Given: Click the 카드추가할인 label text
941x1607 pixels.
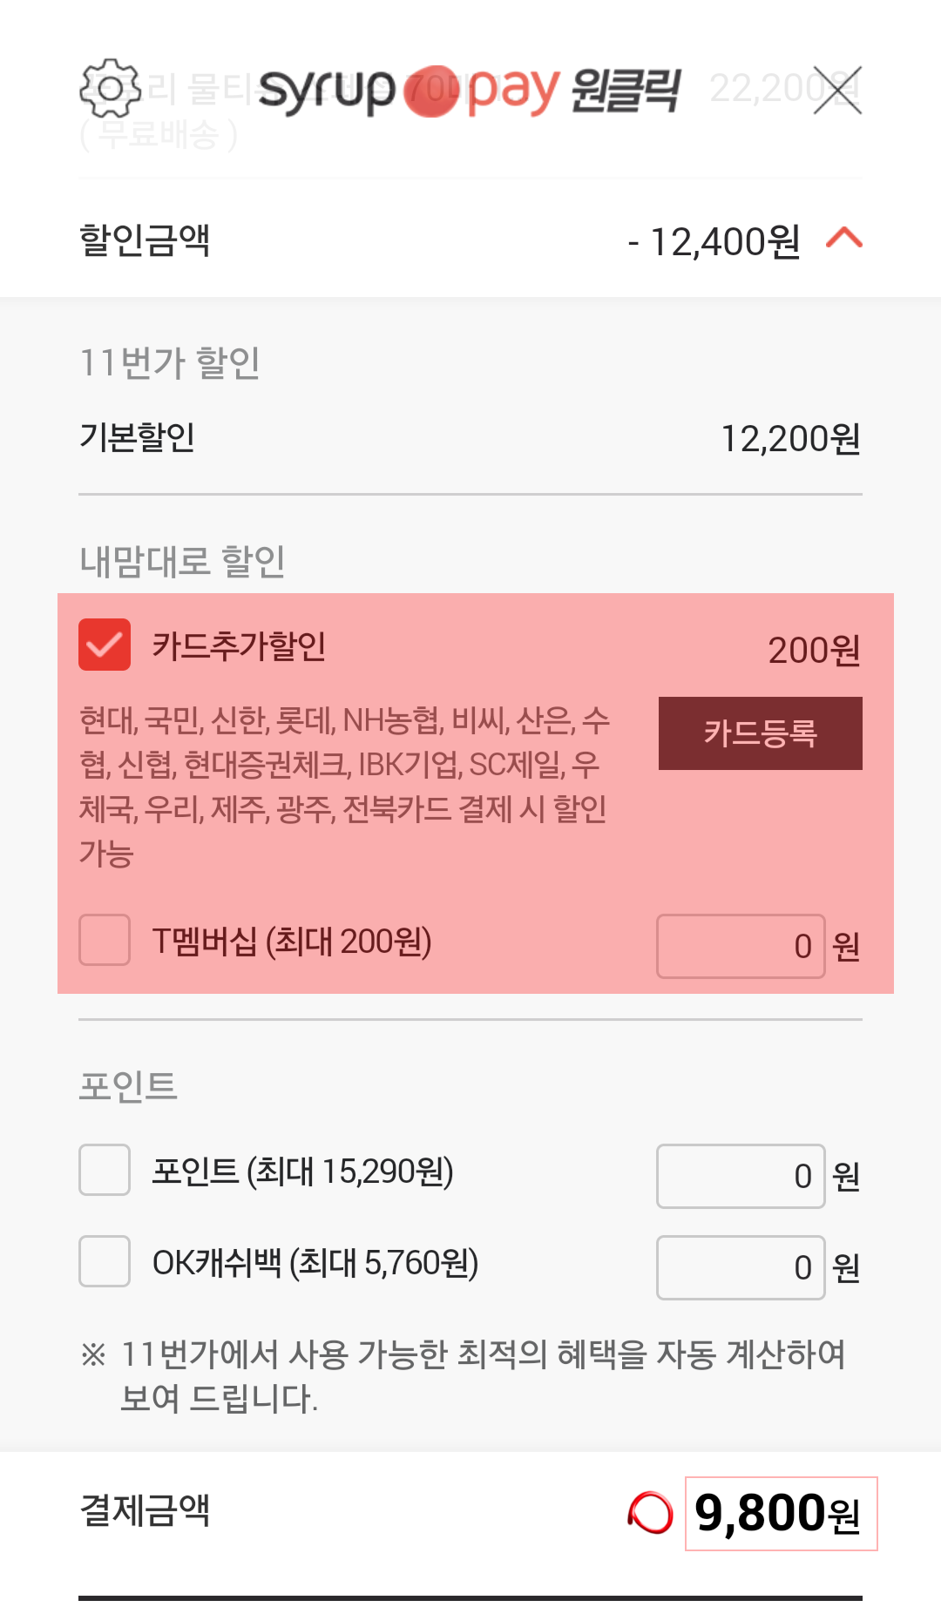Looking at the screenshot, I should pos(239,646).
